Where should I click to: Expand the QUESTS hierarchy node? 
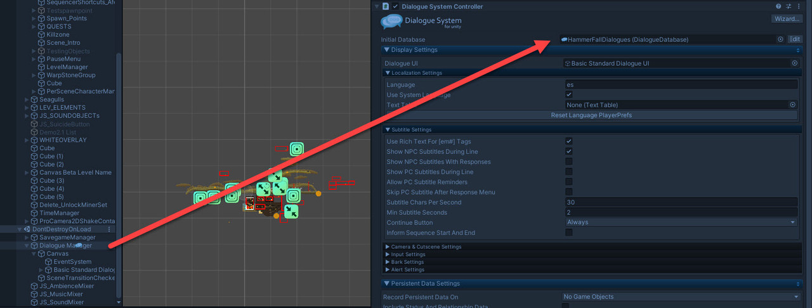(34, 27)
